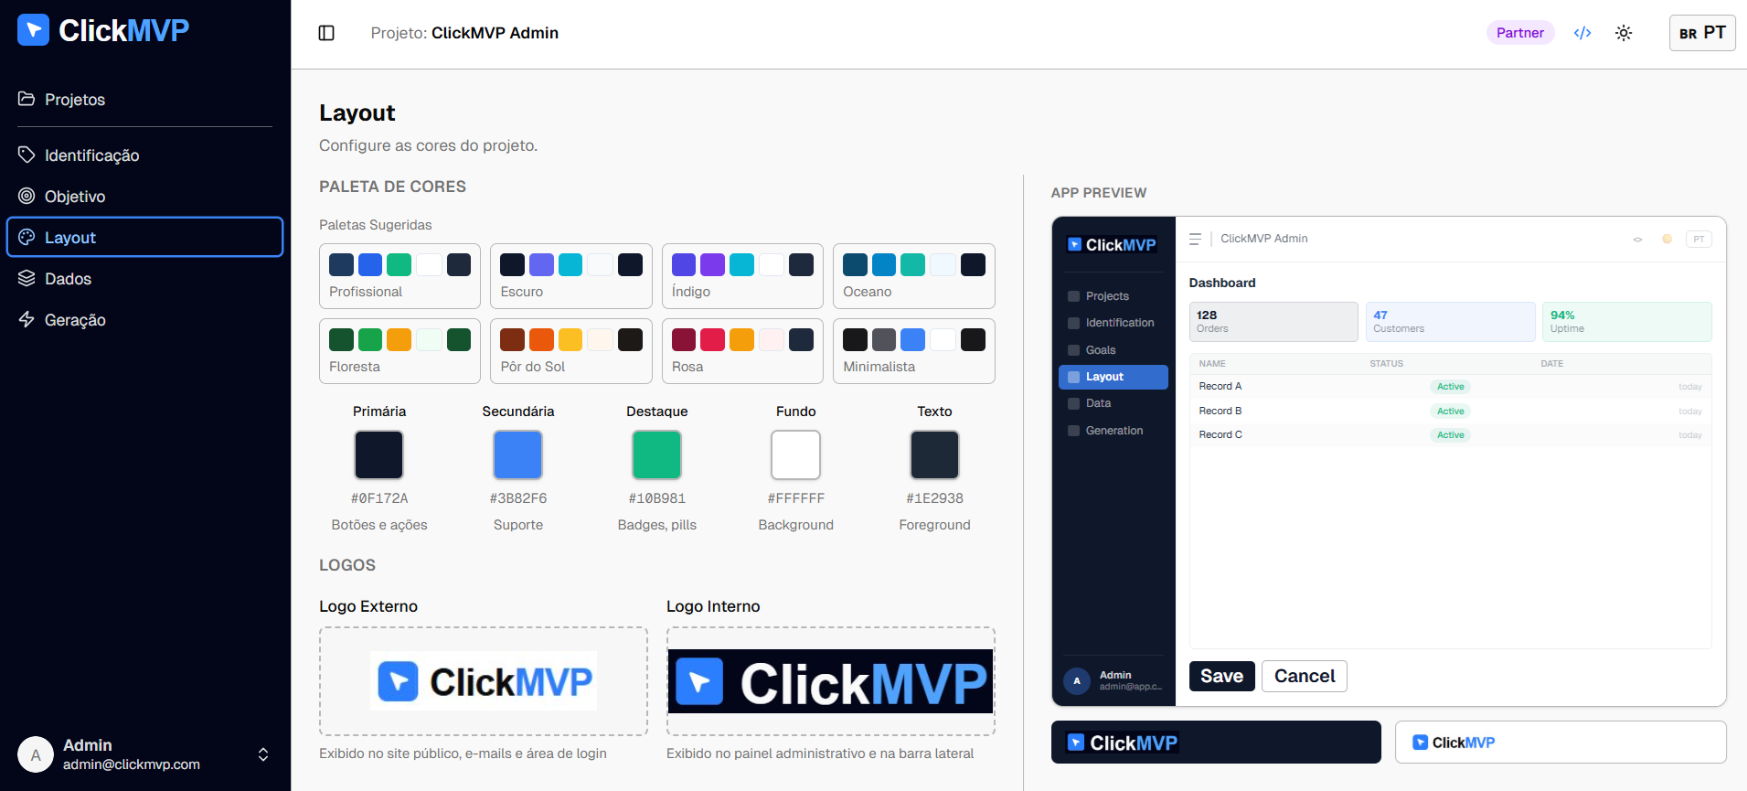
Task: Click the 94% Uptime stat card
Action: (x=1627, y=322)
